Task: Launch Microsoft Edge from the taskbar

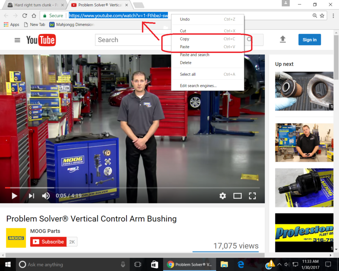Action: 241,264
